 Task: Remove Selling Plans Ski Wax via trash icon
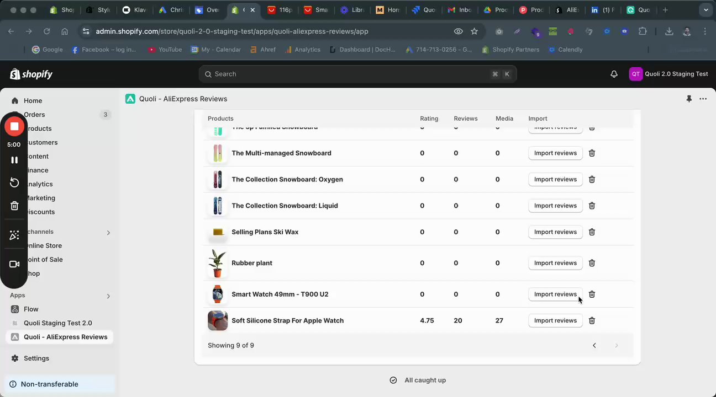tap(592, 232)
